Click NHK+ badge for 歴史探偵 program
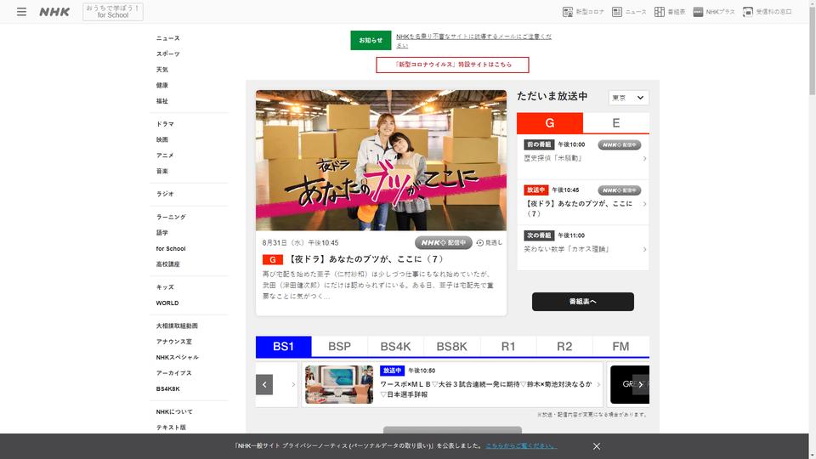Viewport: 816px width, 459px height. (x=620, y=144)
